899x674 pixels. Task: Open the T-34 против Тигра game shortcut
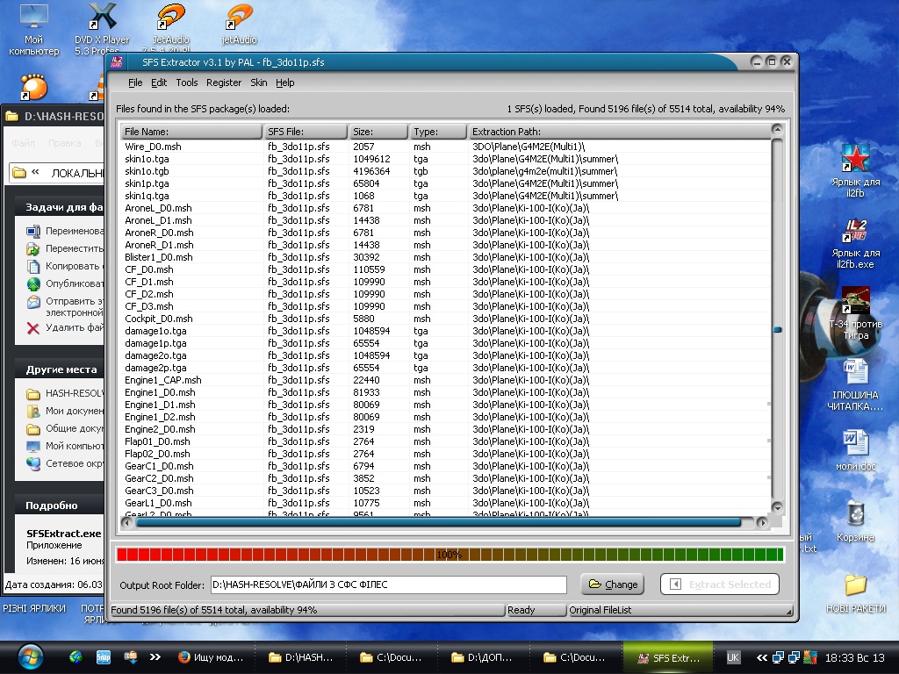(x=855, y=302)
